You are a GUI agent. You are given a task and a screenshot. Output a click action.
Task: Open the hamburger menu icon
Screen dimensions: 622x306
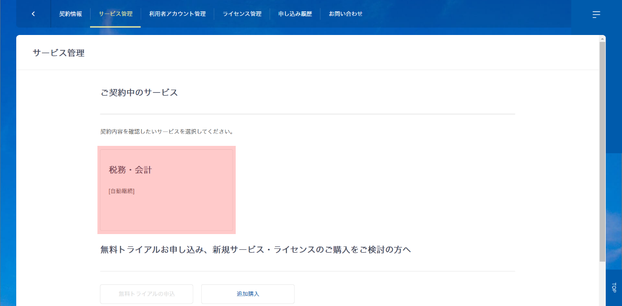click(596, 14)
